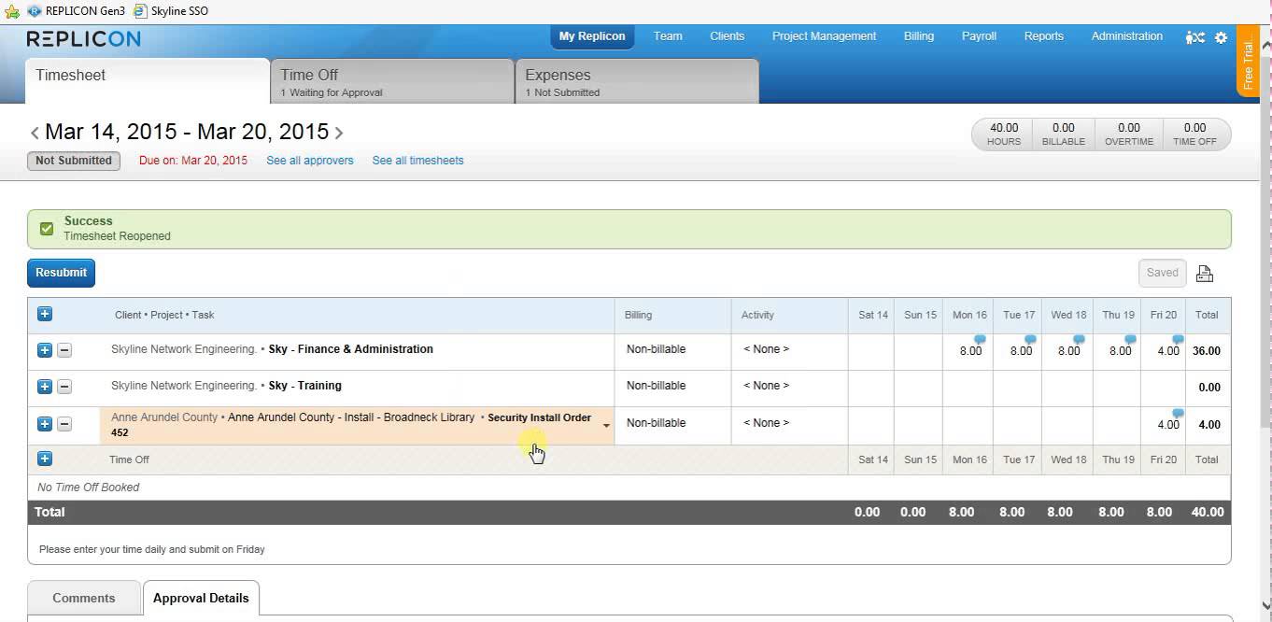Viewport: 1272px width, 622px height.
Task: Click the REPLICON logo
Action: pos(84,38)
